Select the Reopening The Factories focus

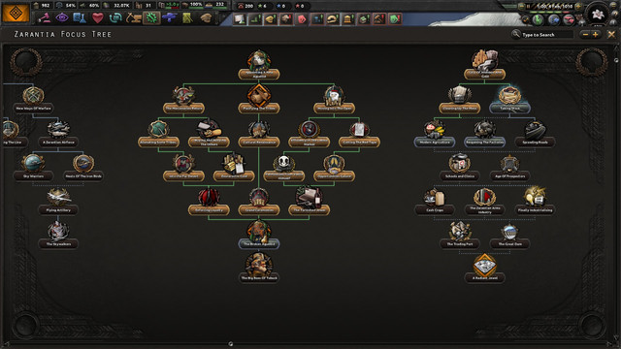point(484,134)
